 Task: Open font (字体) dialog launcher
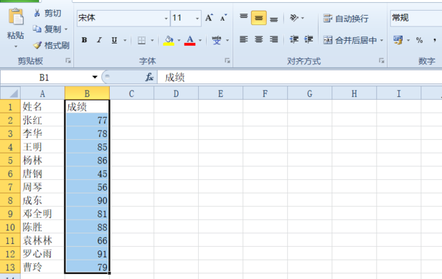(227, 61)
